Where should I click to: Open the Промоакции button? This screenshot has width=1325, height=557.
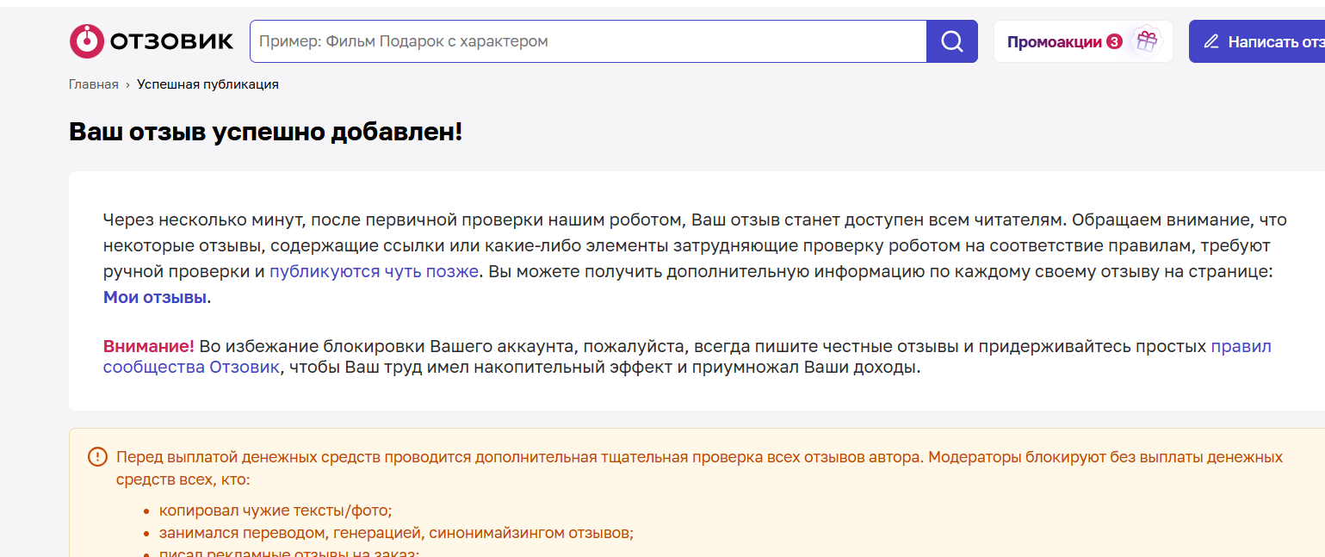point(1083,41)
